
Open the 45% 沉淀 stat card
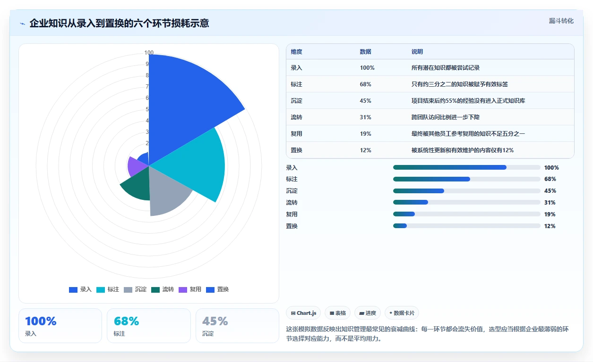click(x=237, y=326)
